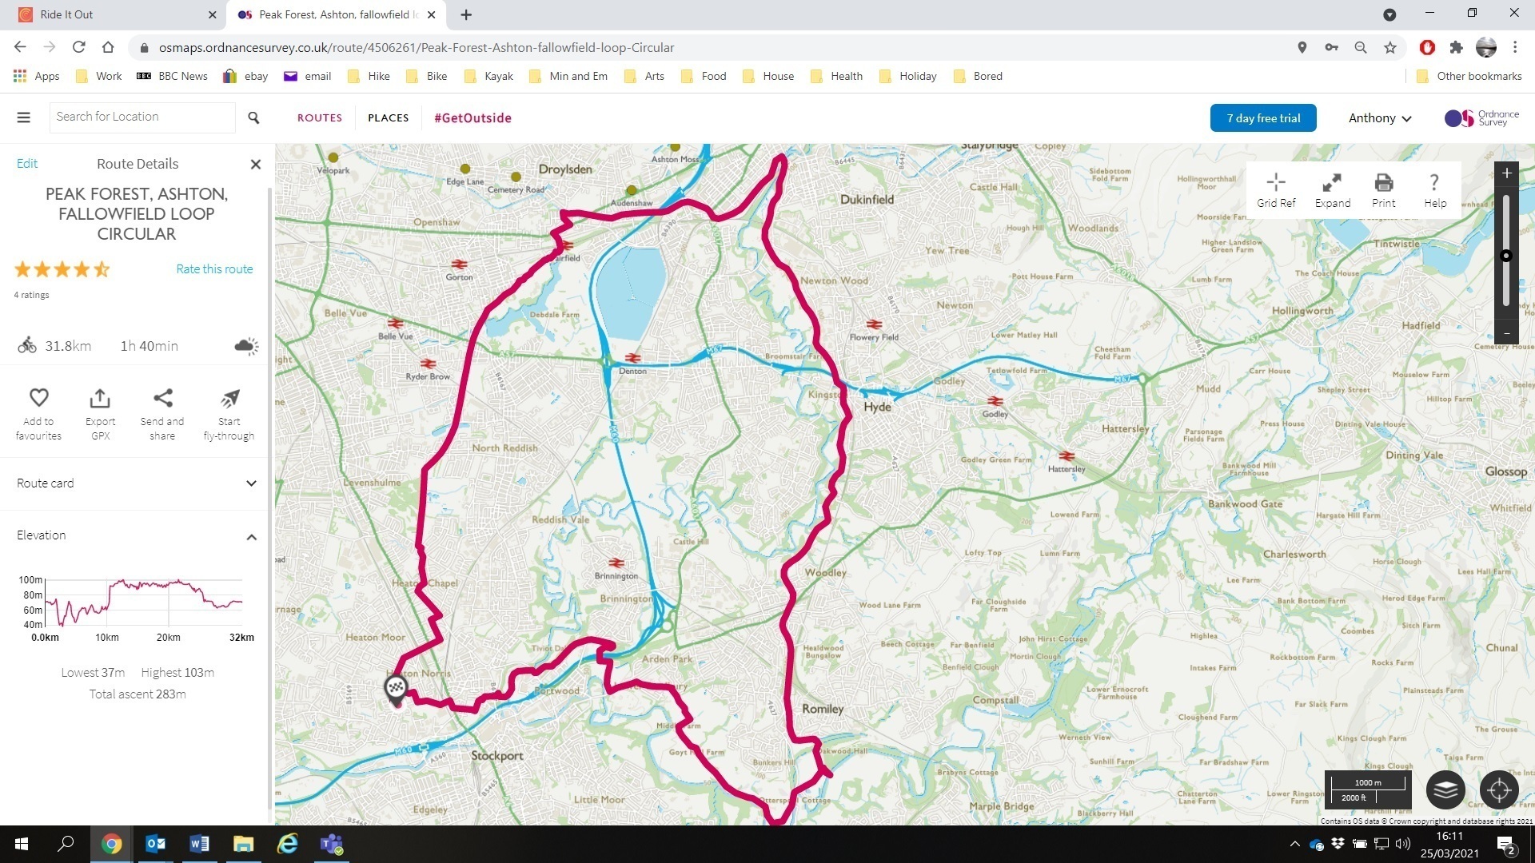Show hidden system tray icons chevron

click(1295, 844)
